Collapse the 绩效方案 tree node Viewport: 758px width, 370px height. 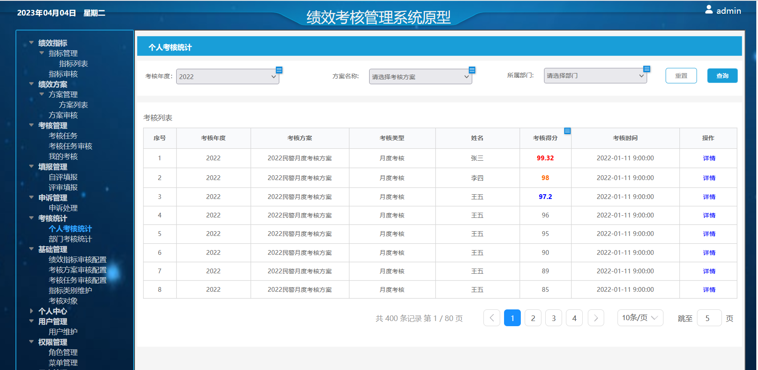[x=31, y=84]
